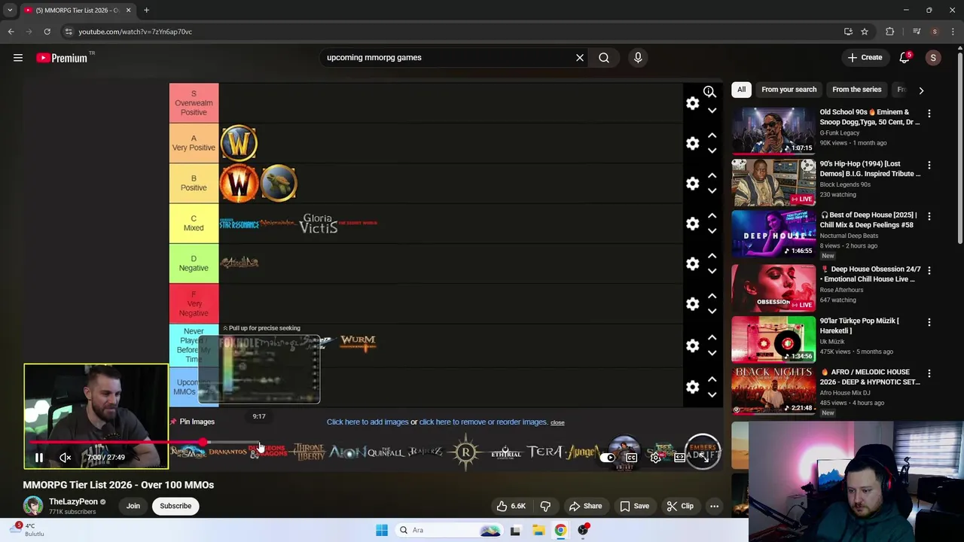The height and width of the screenshot is (542, 964).
Task: Unmute the video player
Action: pyautogui.click(x=66, y=458)
